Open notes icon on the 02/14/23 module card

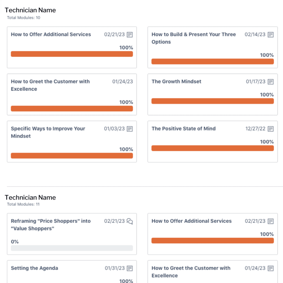(271, 35)
